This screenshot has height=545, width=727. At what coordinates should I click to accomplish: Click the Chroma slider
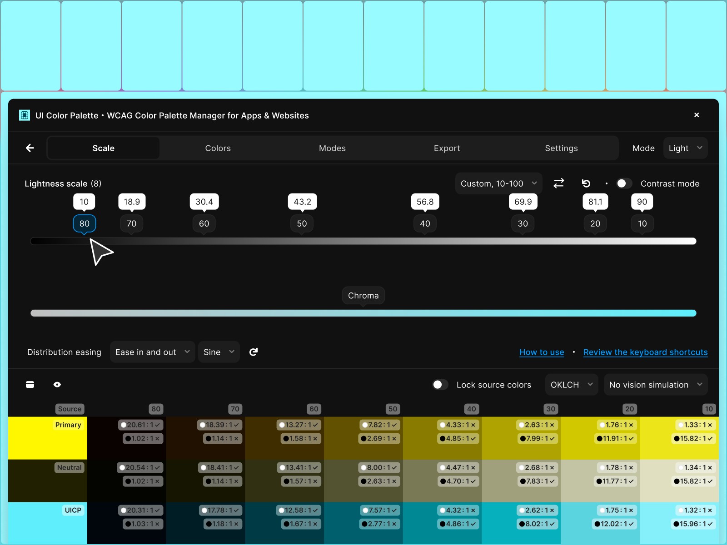363,312
